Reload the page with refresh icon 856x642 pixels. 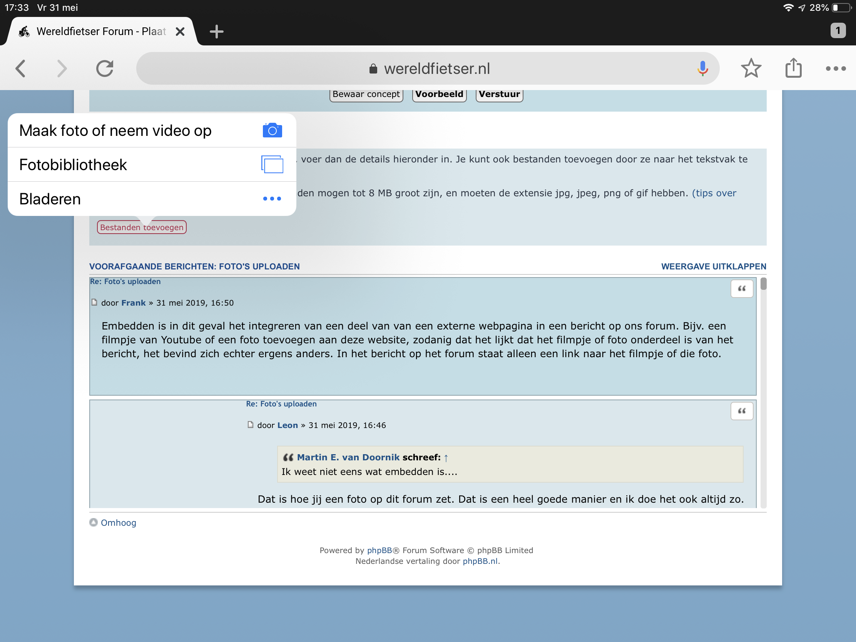tap(104, 69)
